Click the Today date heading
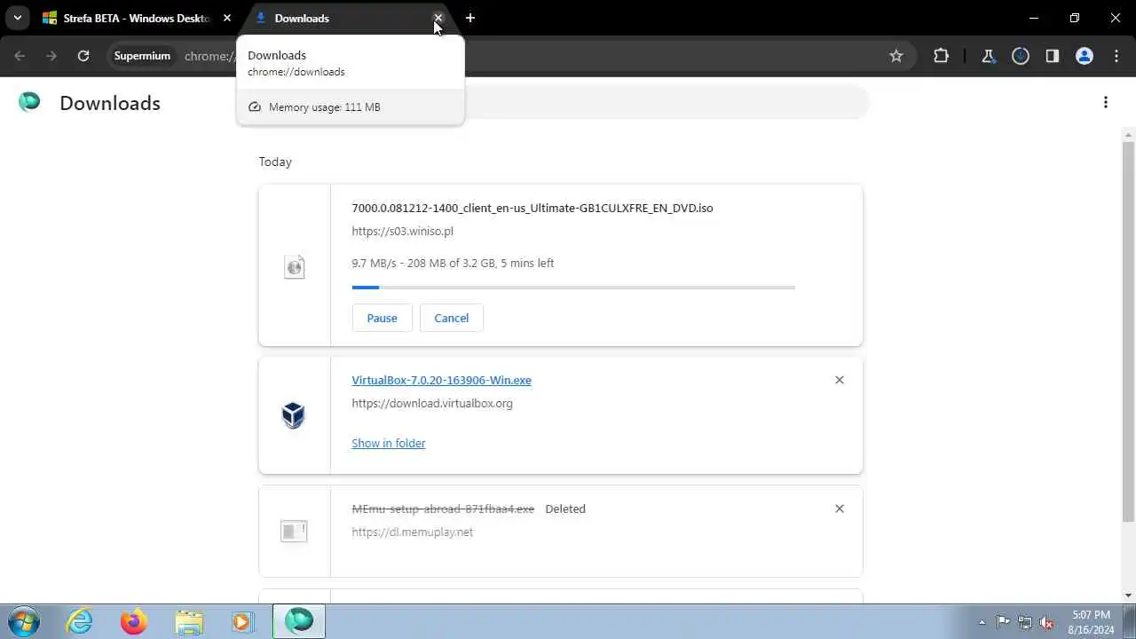Image resolution: width=1136 pixels, height=639 pixels. pos(275,162)
